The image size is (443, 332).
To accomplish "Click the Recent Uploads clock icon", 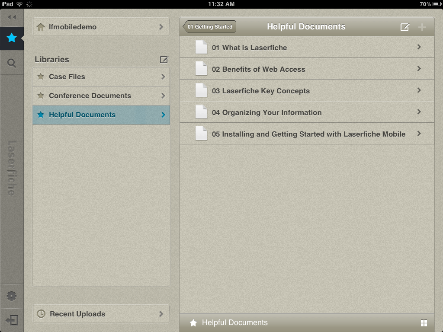I will (x=41, y=314).
